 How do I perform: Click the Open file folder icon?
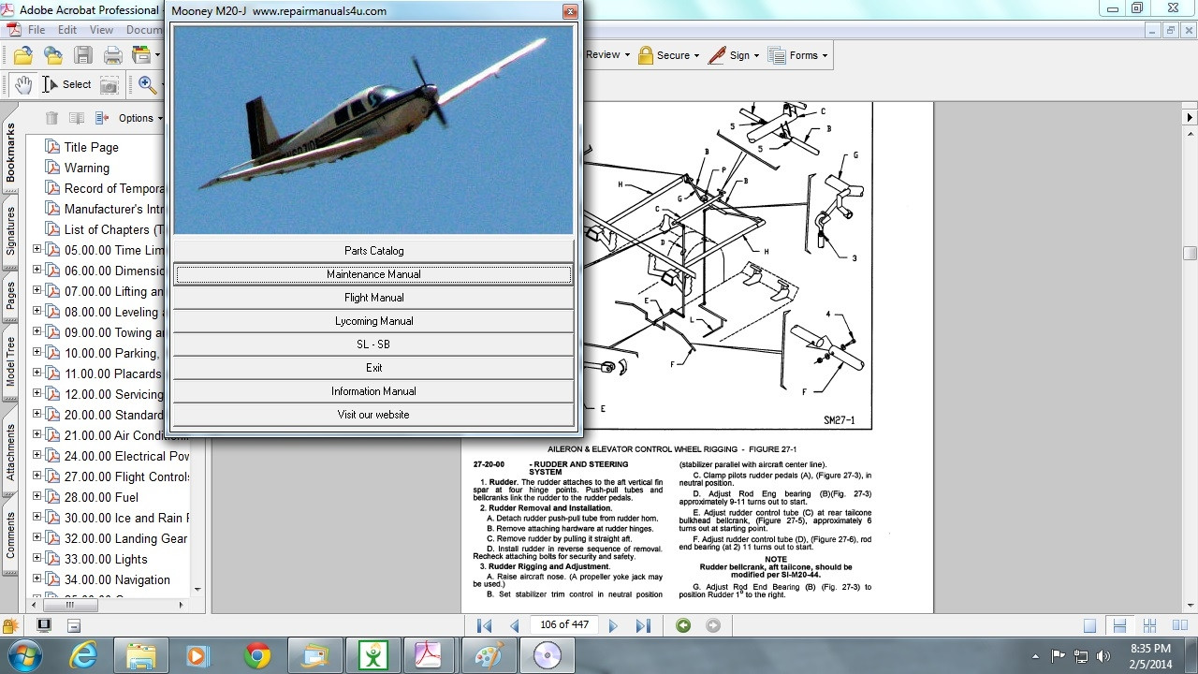point(23,55)
